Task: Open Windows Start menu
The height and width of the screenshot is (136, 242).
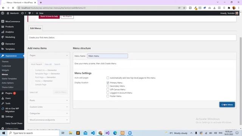Action: (3, 133)
